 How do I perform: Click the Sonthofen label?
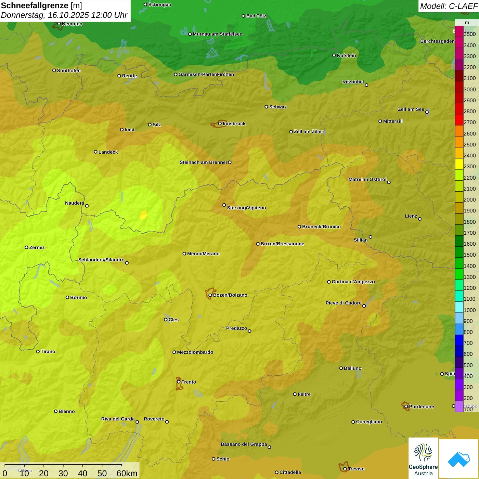coord(69,70)
